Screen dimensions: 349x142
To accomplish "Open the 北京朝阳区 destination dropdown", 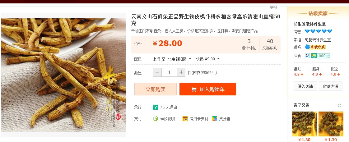I will point(179,59).
